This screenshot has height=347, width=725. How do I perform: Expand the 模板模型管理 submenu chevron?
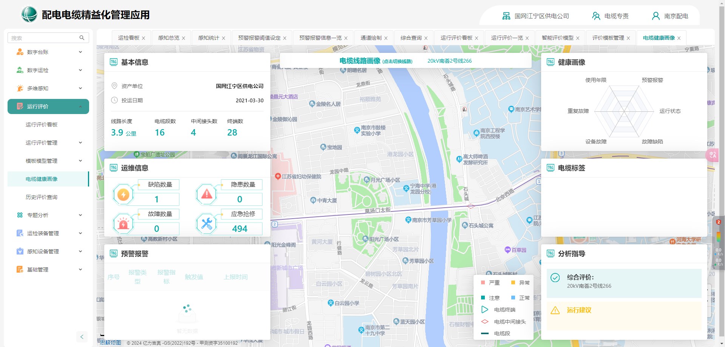click(x=80, y=160)
